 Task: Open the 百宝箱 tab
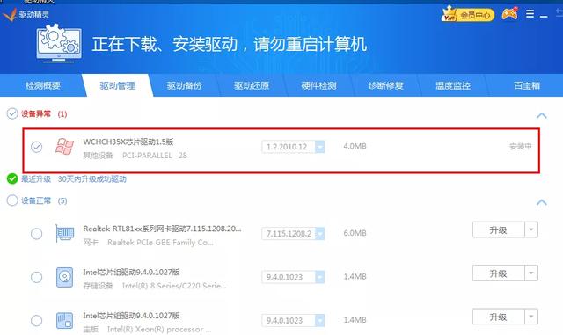point(527,85)
